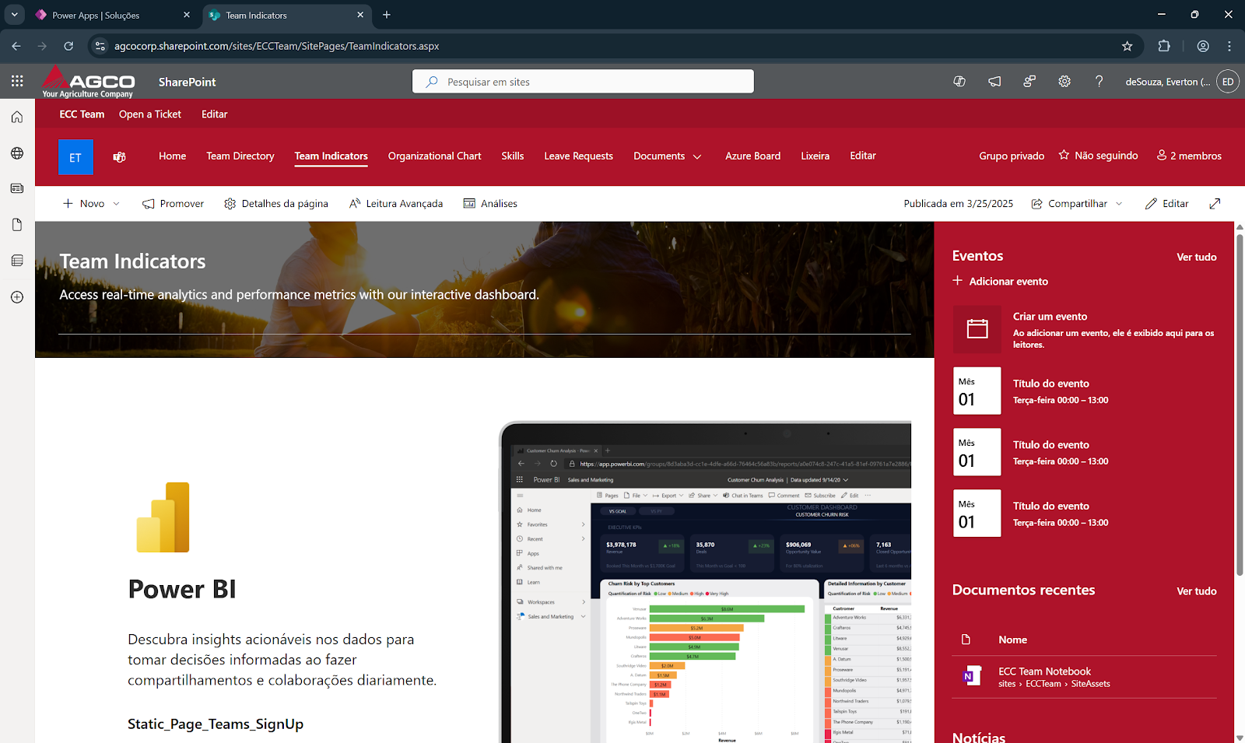Open the megaphone announcements icon
Screen dimensions: 1245x743
pos(994,81)
